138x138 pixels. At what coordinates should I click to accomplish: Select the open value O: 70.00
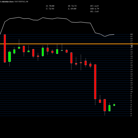[50, 6]
